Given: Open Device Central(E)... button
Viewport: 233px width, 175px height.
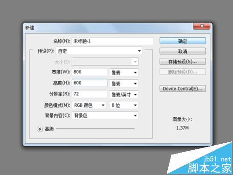Looking at the screenshot, I should click(183, 89).
